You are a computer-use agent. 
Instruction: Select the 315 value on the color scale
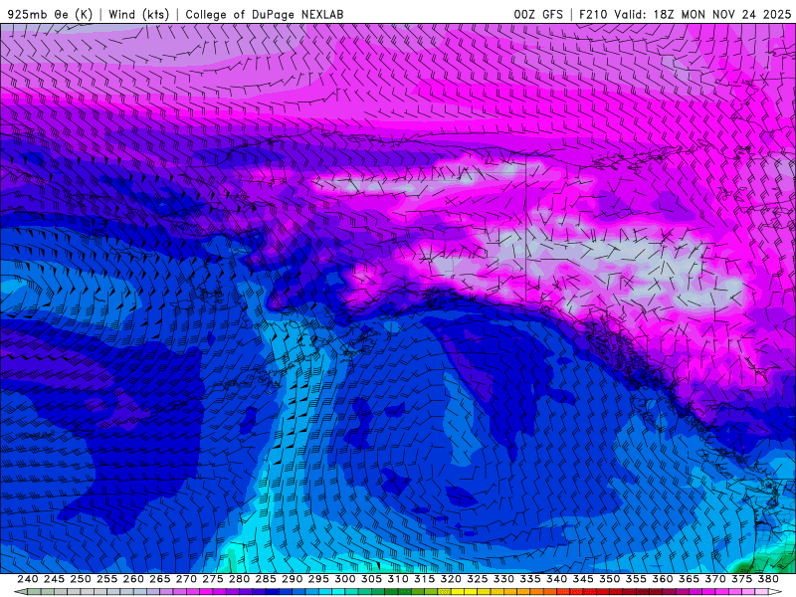tap(425, 579)
